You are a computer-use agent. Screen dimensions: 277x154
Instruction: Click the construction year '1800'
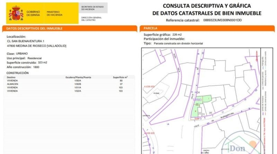click(36, 67)
